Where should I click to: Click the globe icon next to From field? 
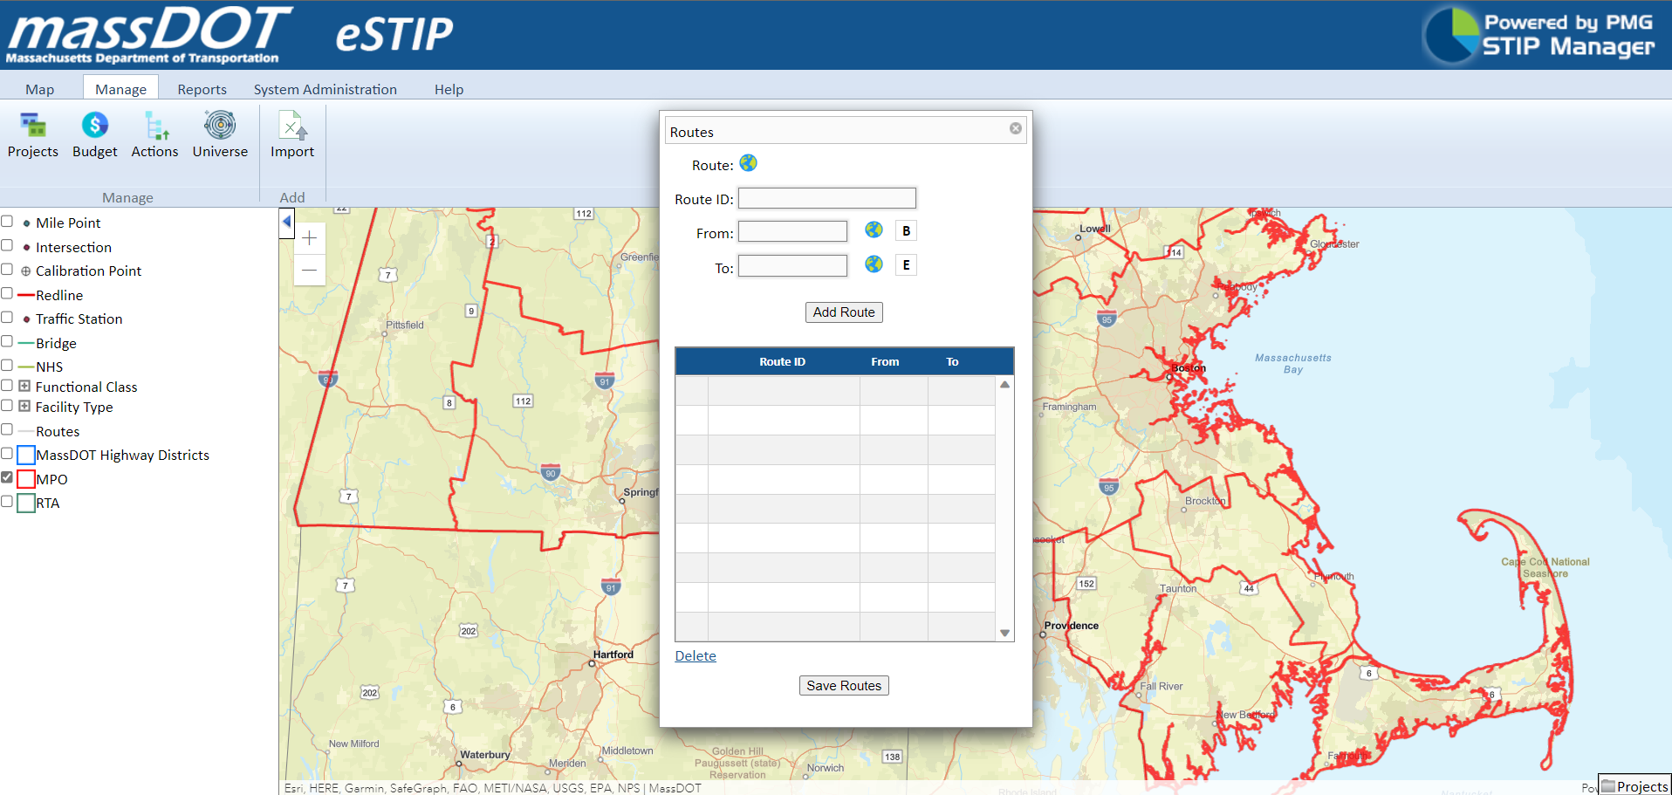[874, 230]
